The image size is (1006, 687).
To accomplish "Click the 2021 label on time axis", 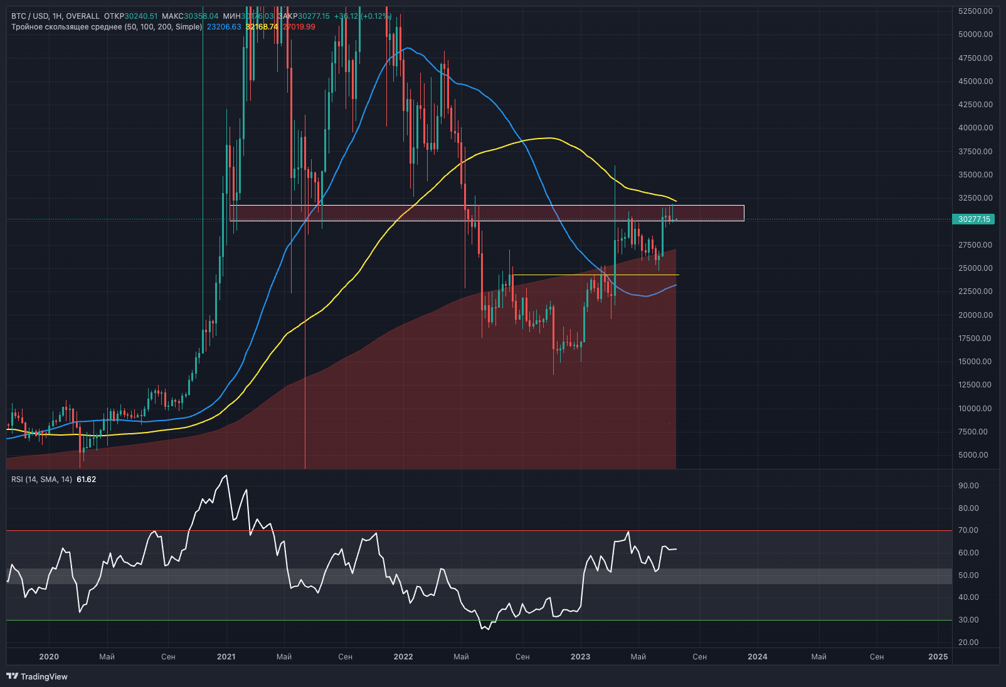I will click(x=226, y=656).
